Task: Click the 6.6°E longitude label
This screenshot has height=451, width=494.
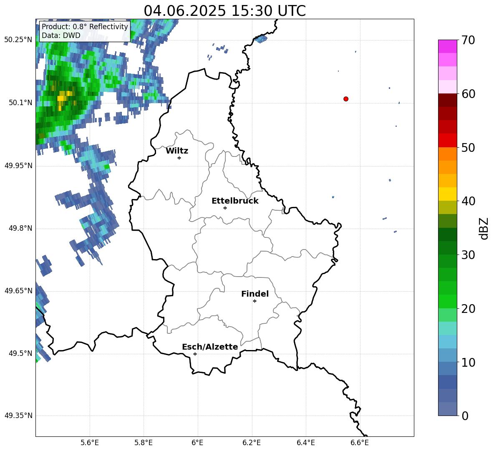Action: pyautogui.click(x=360, y=443)
